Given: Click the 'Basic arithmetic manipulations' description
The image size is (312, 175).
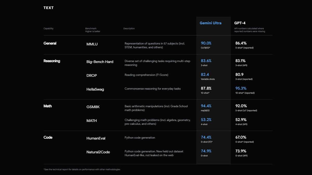Looking at the screenshot, I should (x=156, y=108).
